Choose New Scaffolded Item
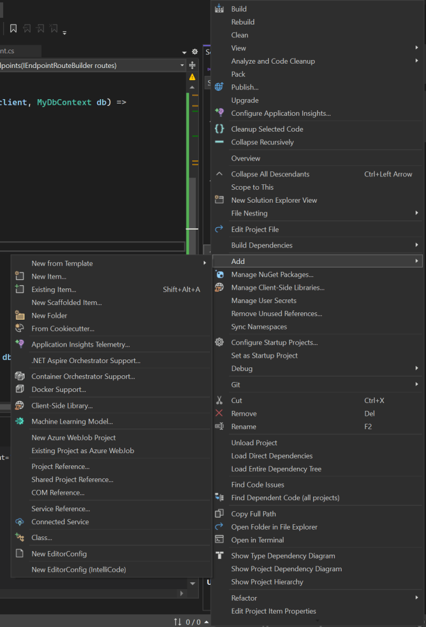The image size is (426, 627). click(67, 302)
